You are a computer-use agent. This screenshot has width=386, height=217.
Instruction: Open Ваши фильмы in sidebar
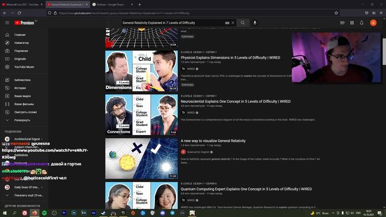24,104
